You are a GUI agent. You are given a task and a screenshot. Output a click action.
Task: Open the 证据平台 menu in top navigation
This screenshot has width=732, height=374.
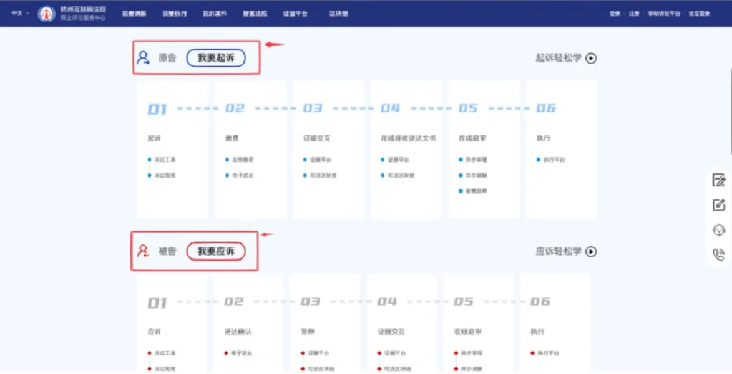(295, 14)
